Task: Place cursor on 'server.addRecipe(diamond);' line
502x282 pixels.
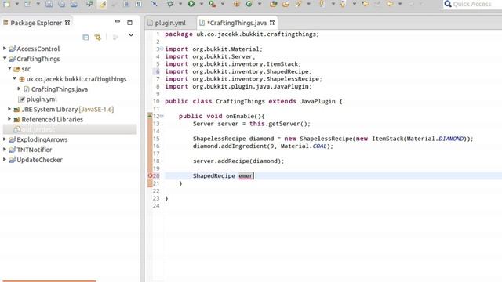Action: (238, 161)
